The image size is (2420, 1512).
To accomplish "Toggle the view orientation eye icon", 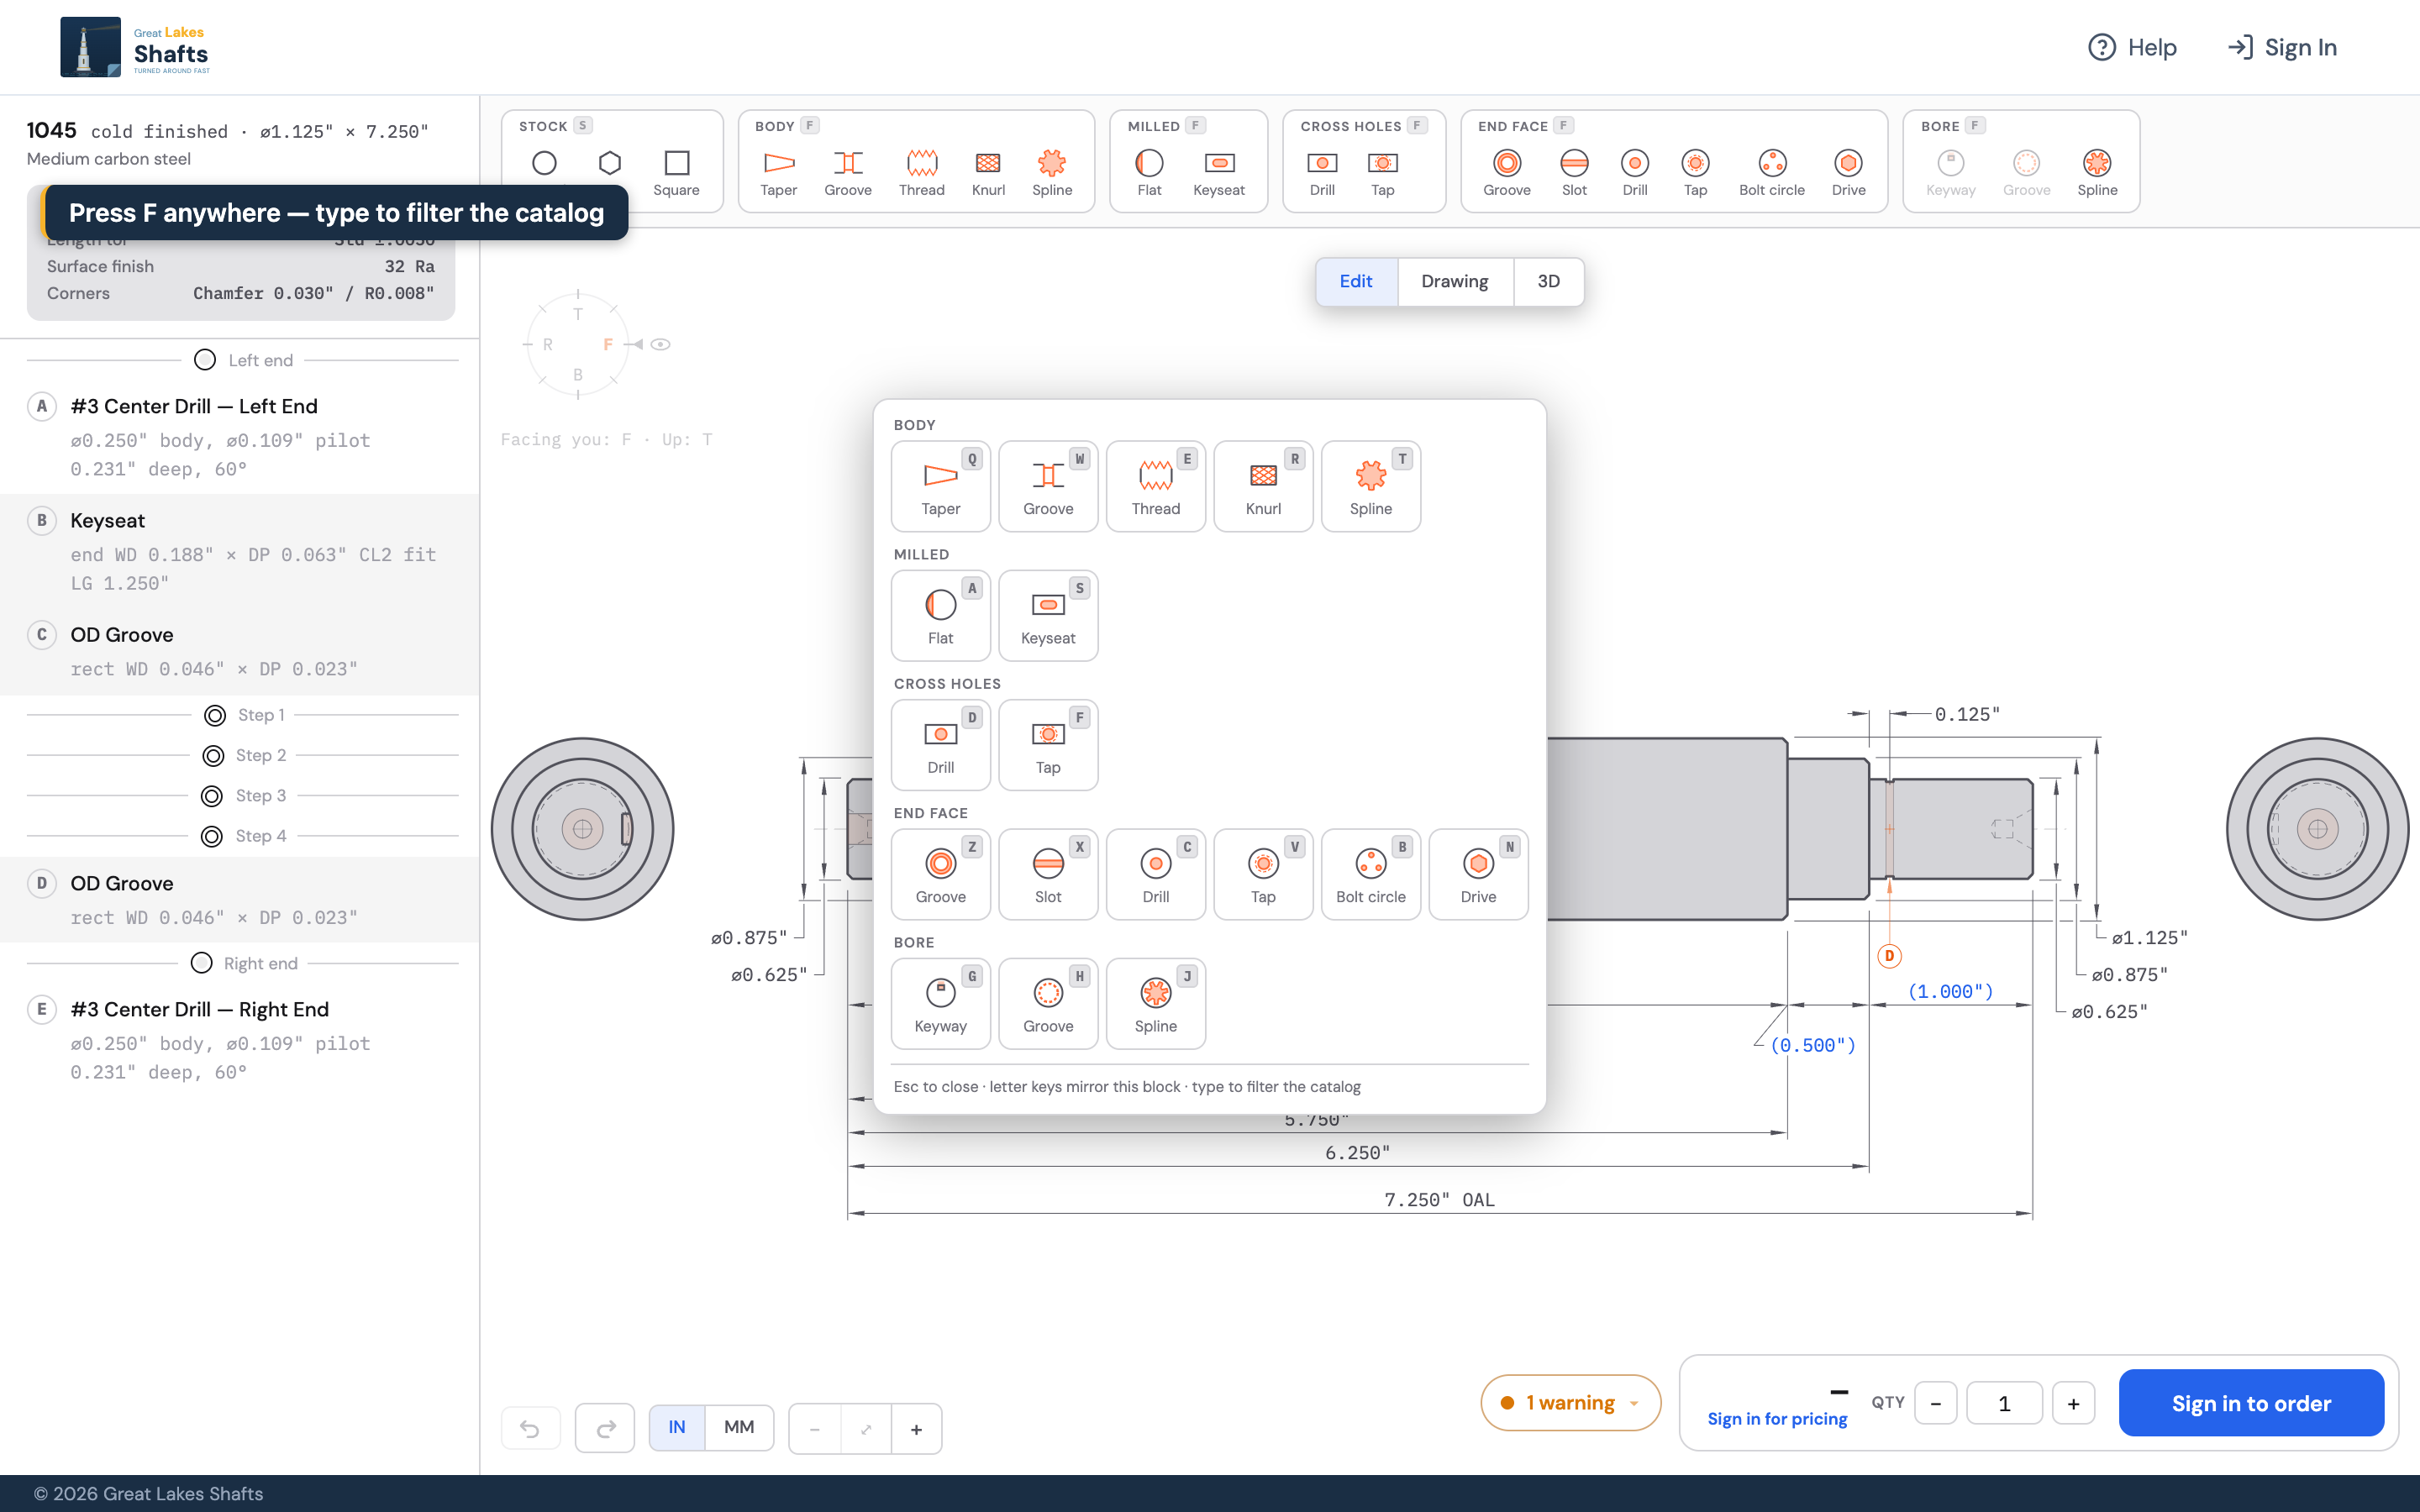I will coord(660,344).
